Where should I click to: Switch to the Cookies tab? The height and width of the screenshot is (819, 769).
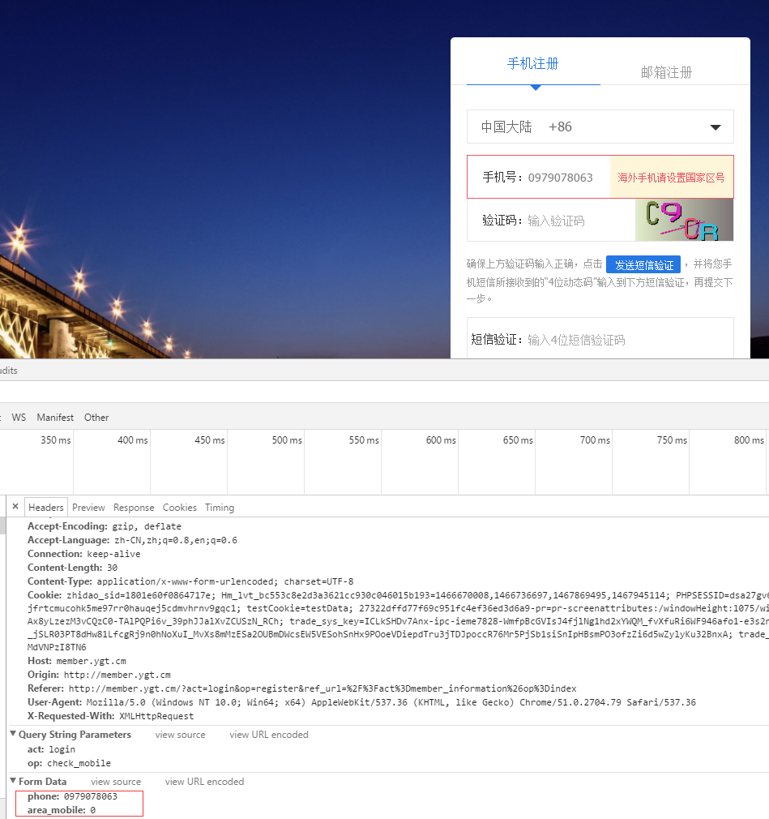[x=179, y=507]
